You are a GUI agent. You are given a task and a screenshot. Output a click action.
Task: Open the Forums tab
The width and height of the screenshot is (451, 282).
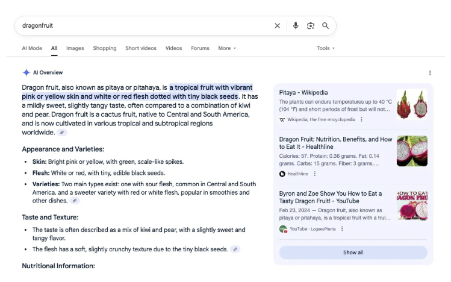(200, 48)
